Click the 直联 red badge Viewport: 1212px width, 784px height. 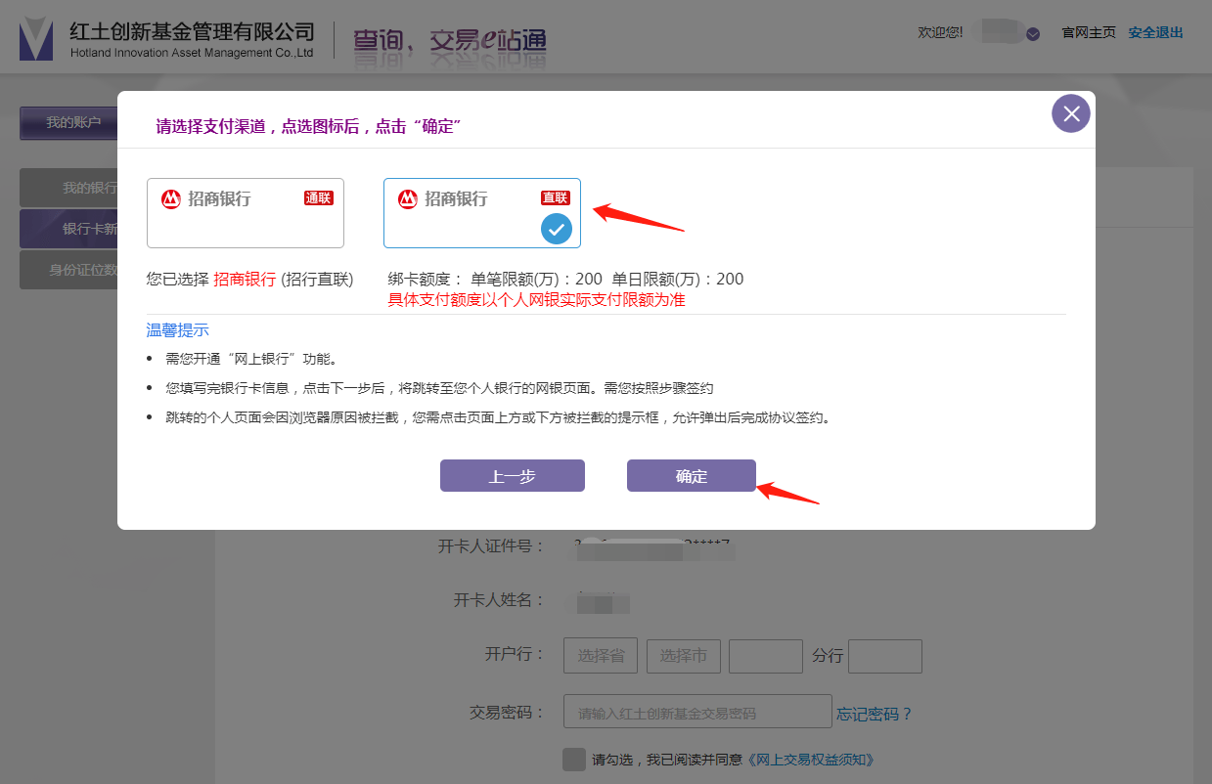pyautogui.click(x=556, y=198)
